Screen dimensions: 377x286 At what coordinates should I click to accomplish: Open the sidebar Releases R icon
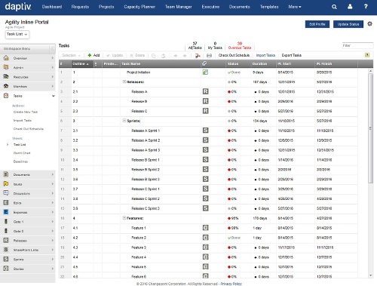[x=6, y=240]
